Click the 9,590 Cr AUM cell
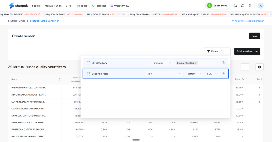This screenshot has height=142, width=272. (x=80, y=123)
